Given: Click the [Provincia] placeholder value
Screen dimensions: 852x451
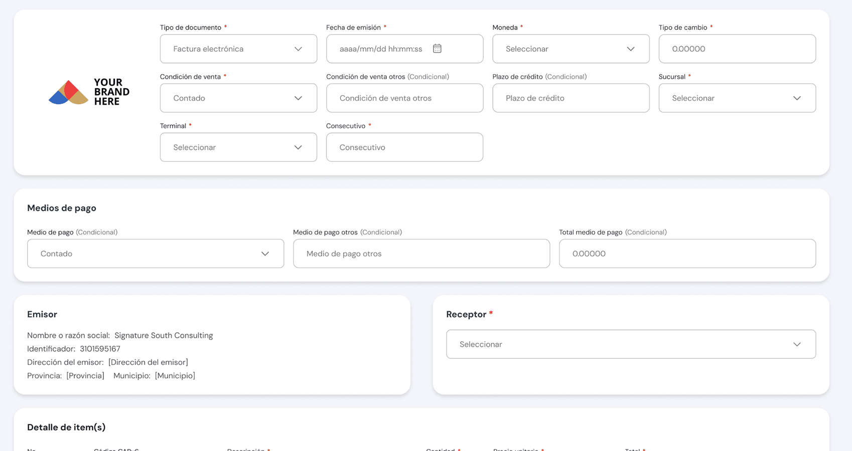Looking at the screenshot, I should click(x=85, y=376).
